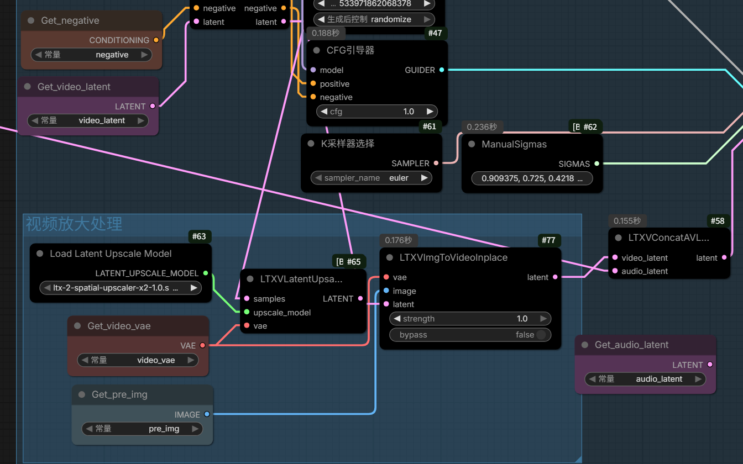Toggle the bypass switch in LTXVImgToVideoInplace
Image resolution: width=743 pixels, height=464 pixels.
click(x=540, y=335)
